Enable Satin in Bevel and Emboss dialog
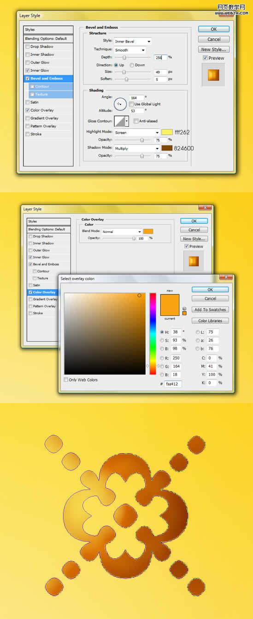Viewport: 253px width, 619px height. pos(28,102)
